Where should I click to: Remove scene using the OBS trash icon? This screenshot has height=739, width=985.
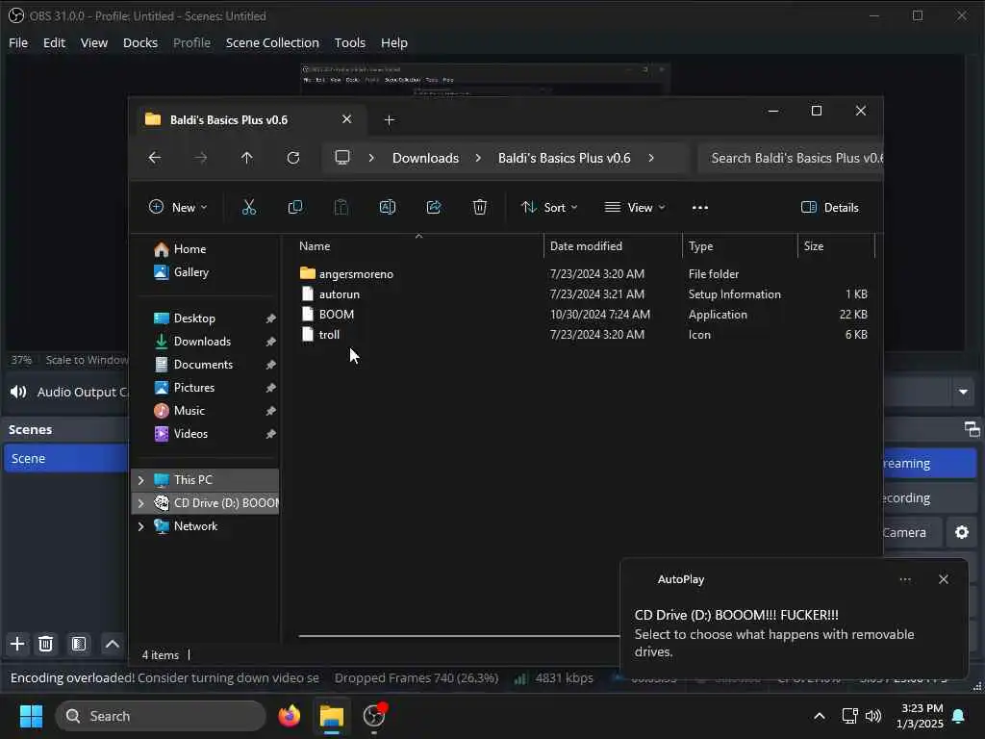click(46, 644)
